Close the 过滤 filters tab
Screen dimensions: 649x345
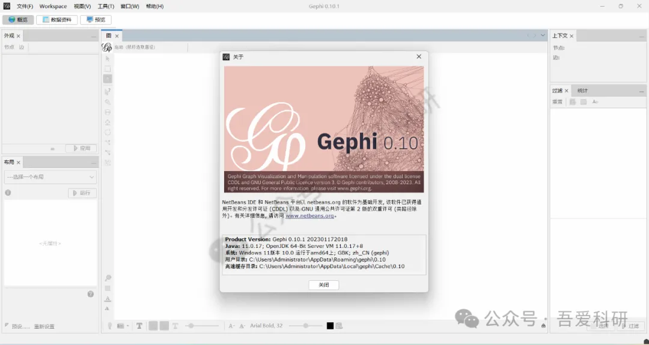[567, 91]
